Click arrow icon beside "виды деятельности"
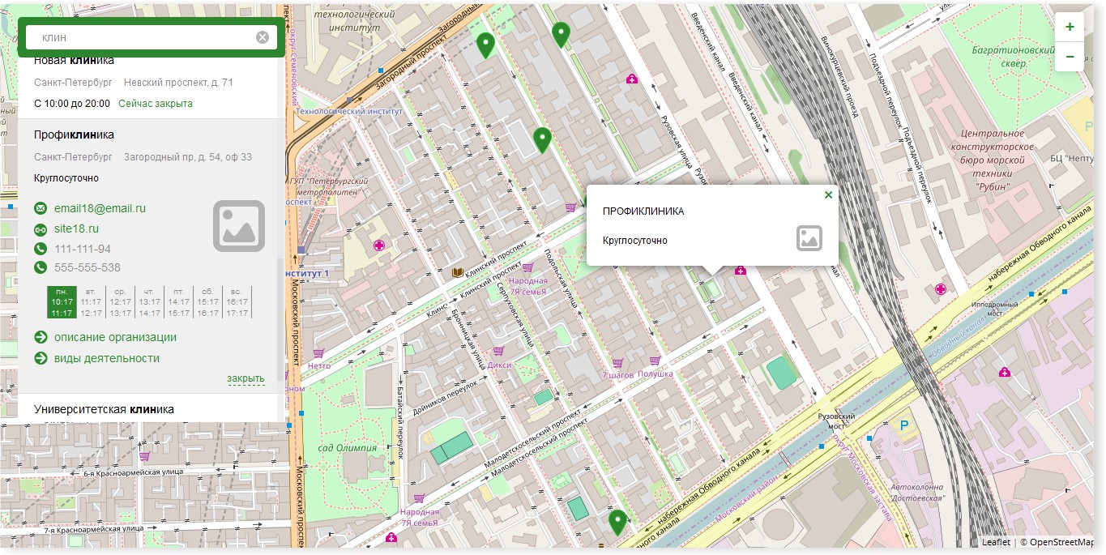This screenshot has width=1106, height=555. tap(41, 358)
